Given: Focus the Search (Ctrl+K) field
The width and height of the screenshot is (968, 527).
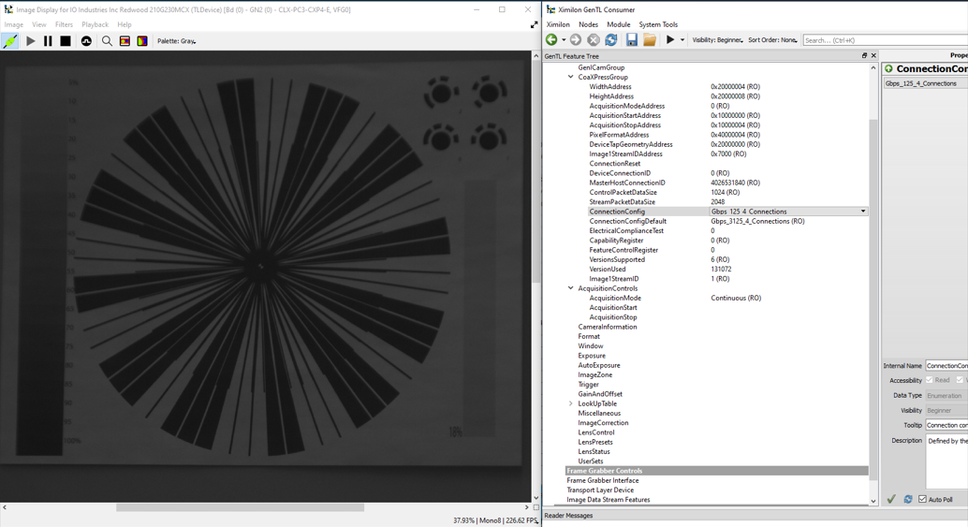Looking at the screenshot, I should click(886, 40).
